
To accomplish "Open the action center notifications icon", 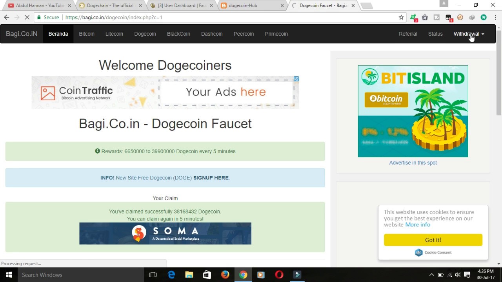I will tap(467, 275).
